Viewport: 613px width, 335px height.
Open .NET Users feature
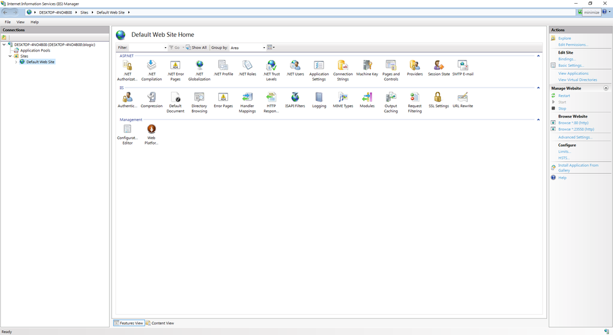[x=295, y=68]
